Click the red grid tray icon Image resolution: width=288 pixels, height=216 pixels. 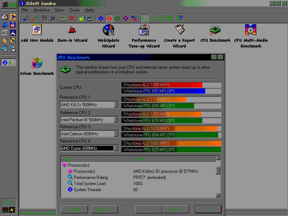[5, 210]
